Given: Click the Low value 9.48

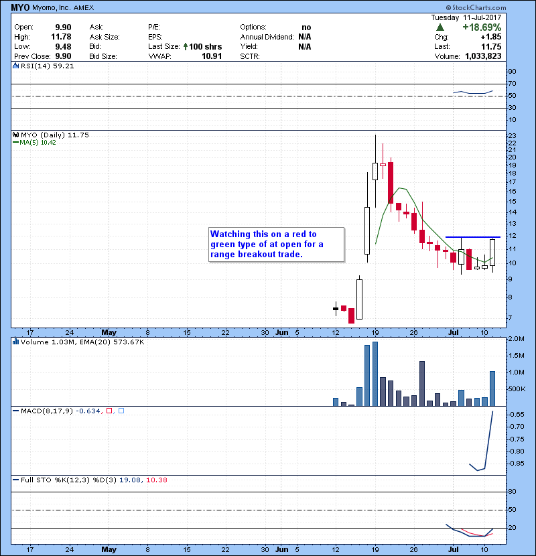Looking at the screenshot, I should click(x=63, y=46).
